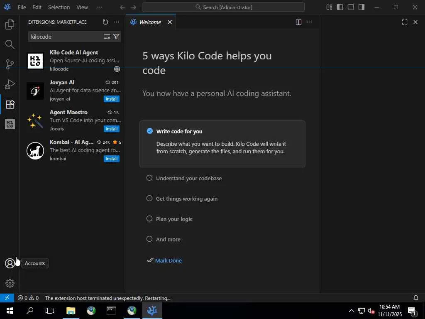Open Kilo Code AI Agent manage gear
Viewport: 425px width, 319px height.
coord(117,69)
